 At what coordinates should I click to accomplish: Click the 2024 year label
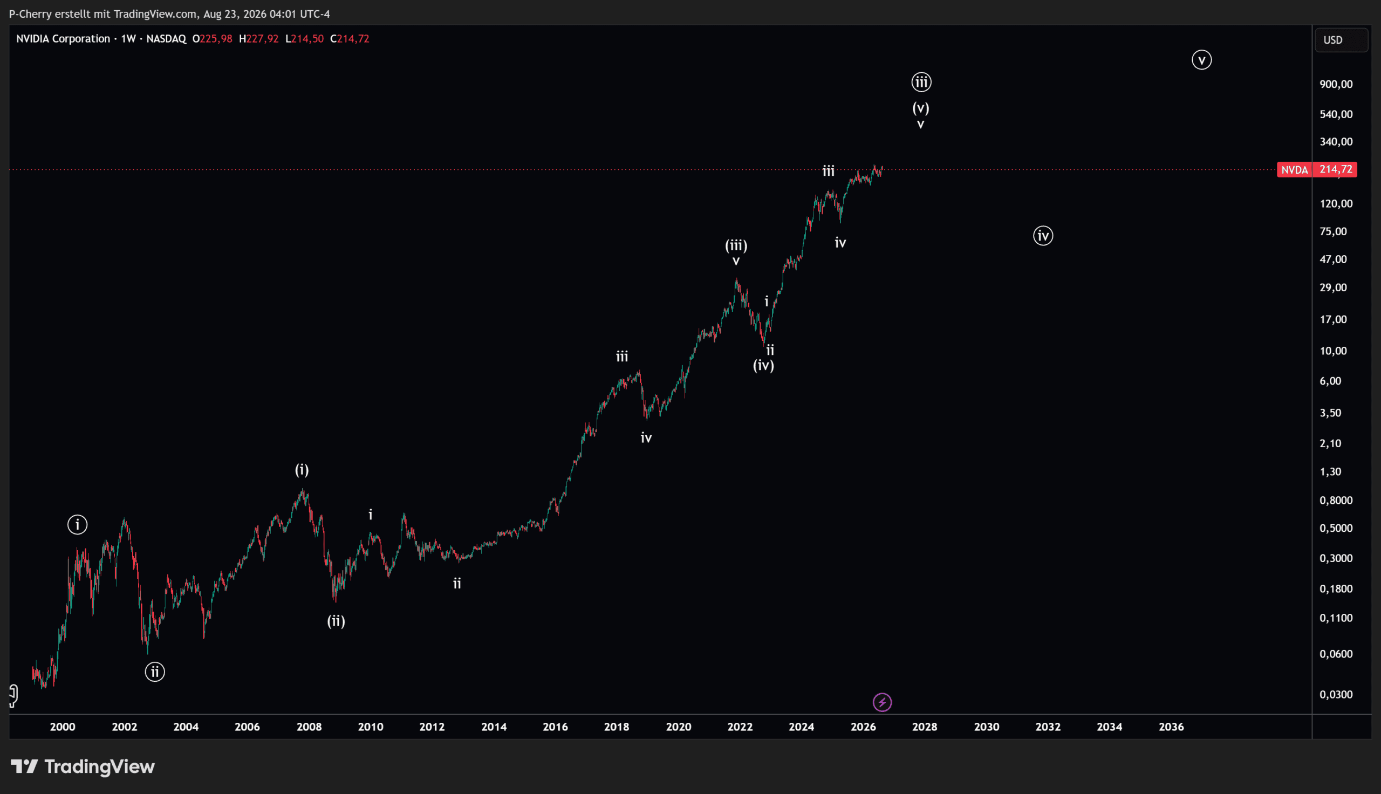coord(802,727)
